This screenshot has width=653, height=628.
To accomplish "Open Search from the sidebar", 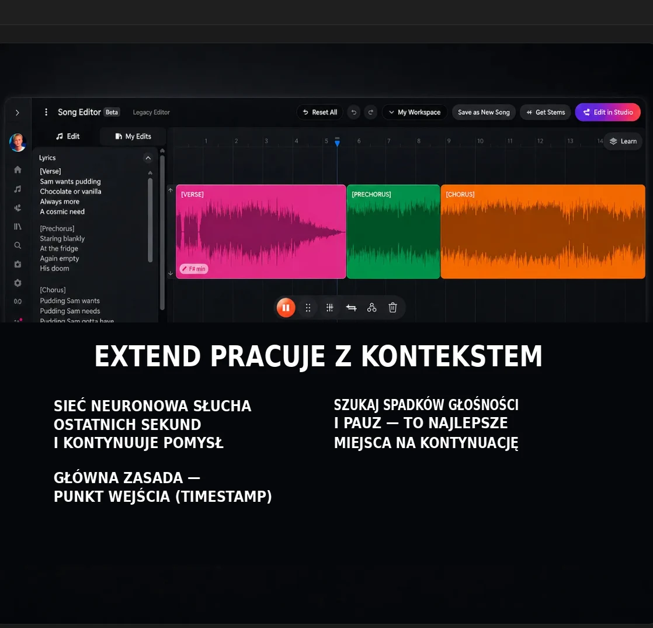I will click(18, 245).
